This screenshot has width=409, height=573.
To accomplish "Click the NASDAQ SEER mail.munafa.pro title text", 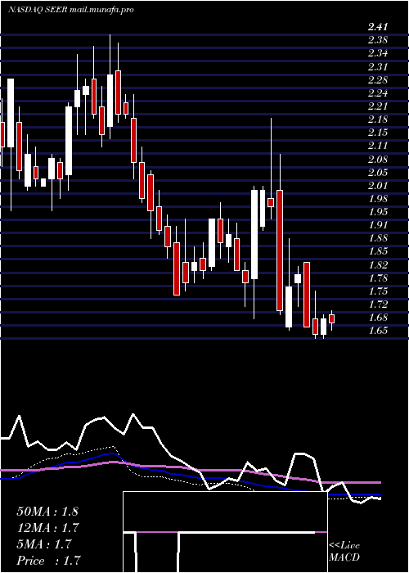I will coord(70,10).
